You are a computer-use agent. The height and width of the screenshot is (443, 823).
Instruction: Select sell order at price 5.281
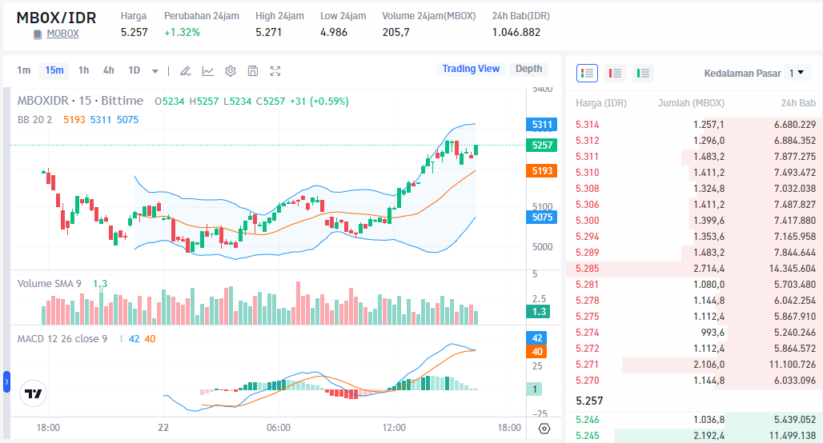[694, 285]
